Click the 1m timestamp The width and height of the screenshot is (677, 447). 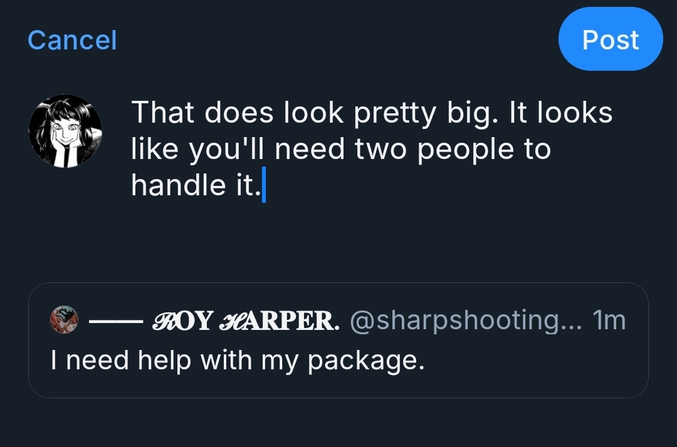coord(609,321)
